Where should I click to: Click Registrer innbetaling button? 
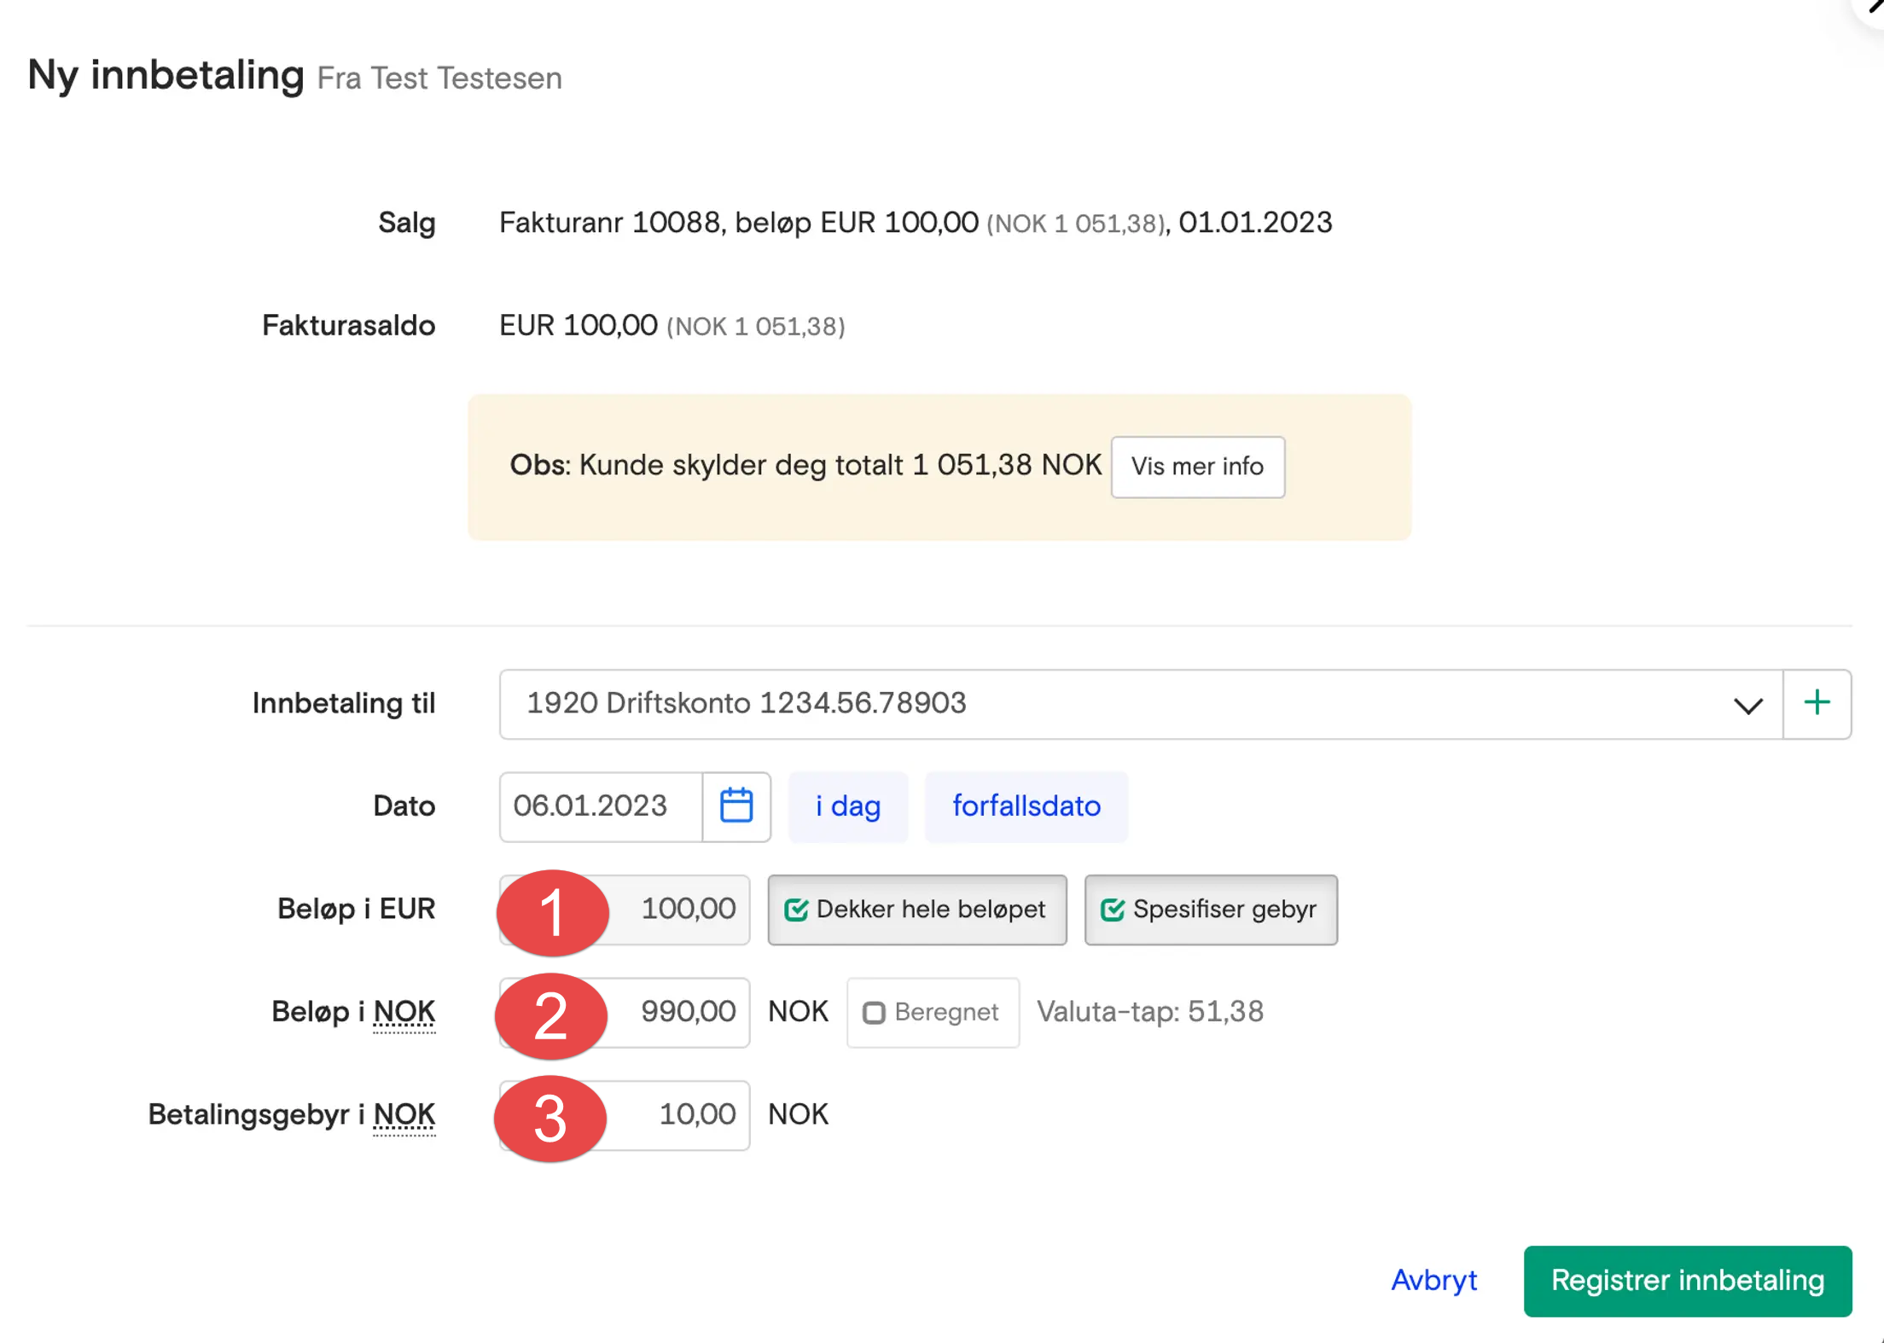[x=1687, y=1280]
